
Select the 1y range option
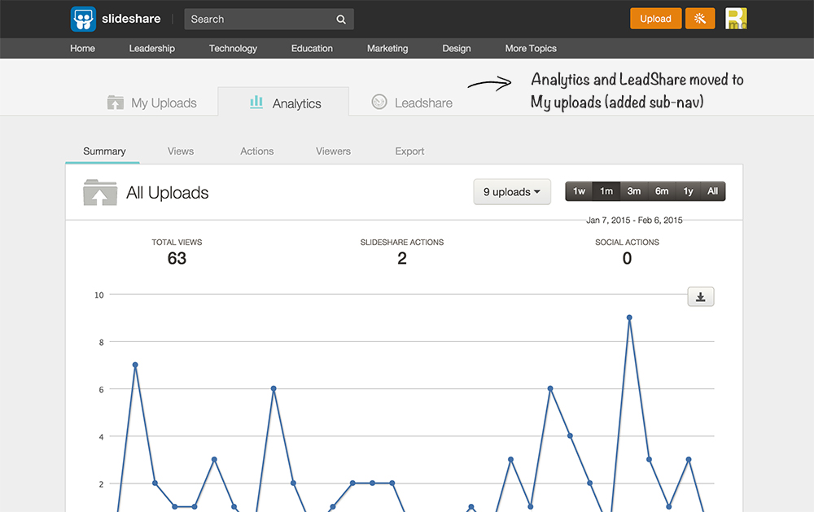(688, 190)
